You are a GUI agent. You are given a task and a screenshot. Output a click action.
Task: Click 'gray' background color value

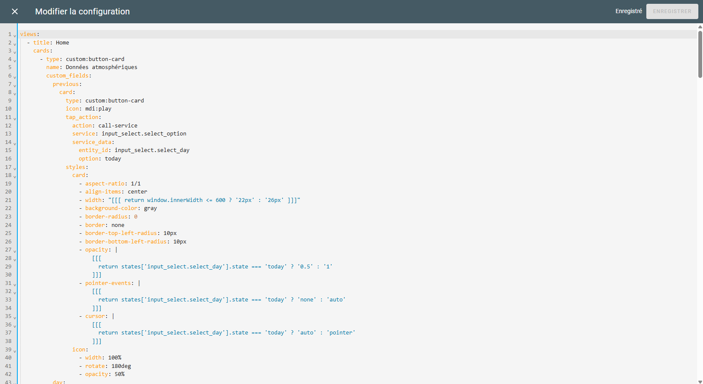click(151, 208)
